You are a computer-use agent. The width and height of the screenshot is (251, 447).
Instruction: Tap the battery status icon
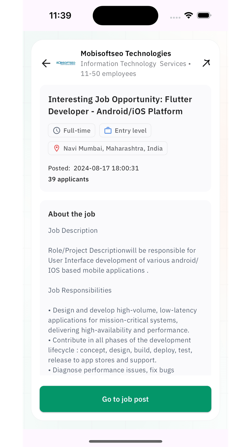point(204,15)
